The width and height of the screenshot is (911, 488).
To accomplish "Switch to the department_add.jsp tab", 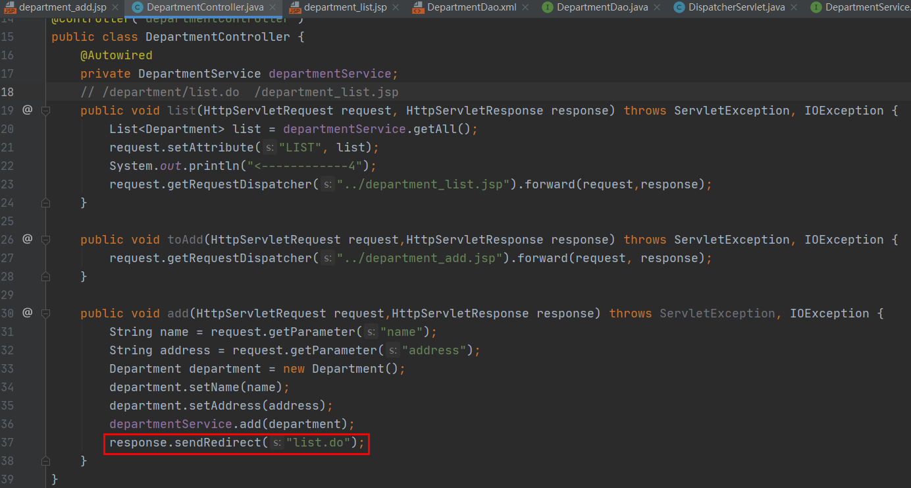I will click(63, 8).
